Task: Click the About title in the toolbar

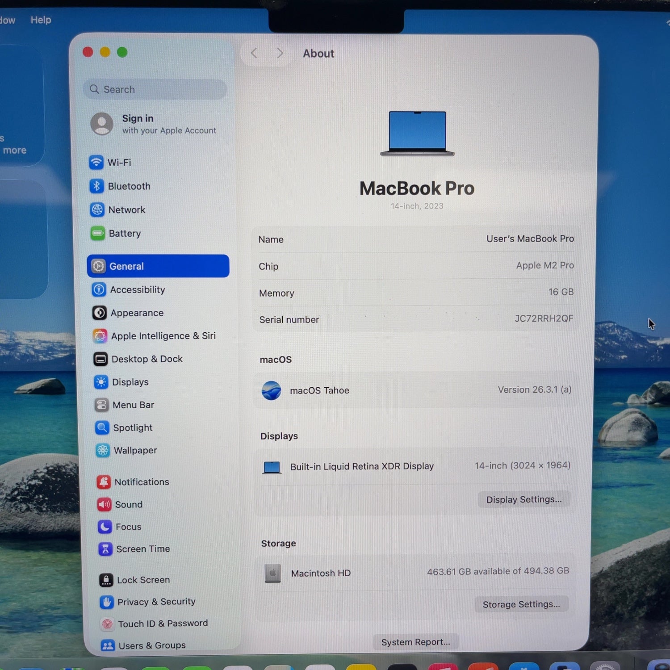Action: 318,54
